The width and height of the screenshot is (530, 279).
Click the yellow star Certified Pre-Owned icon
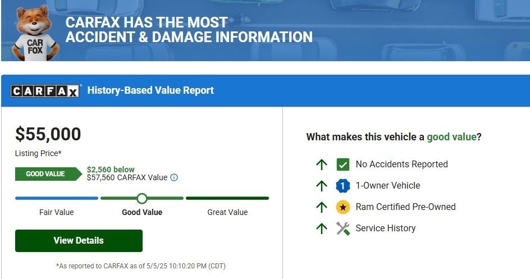(342, 207)
